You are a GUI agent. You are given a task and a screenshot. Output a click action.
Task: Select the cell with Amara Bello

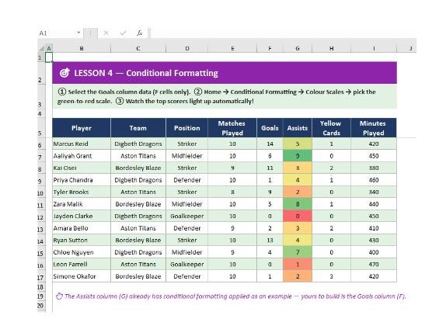click(x=82, y=228)
